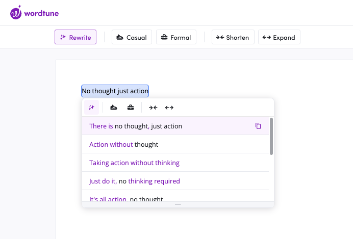
Task: Click the popup expand arrows icon
Action: click(169, 108)
